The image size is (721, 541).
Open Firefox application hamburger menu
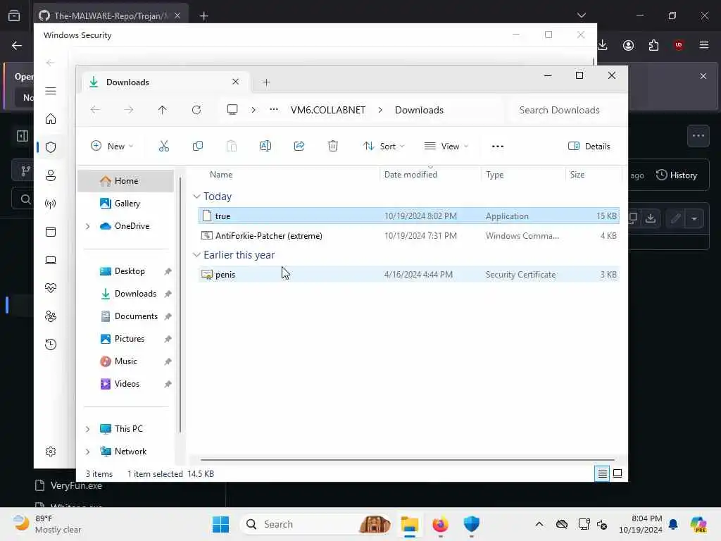pos(703,45)
